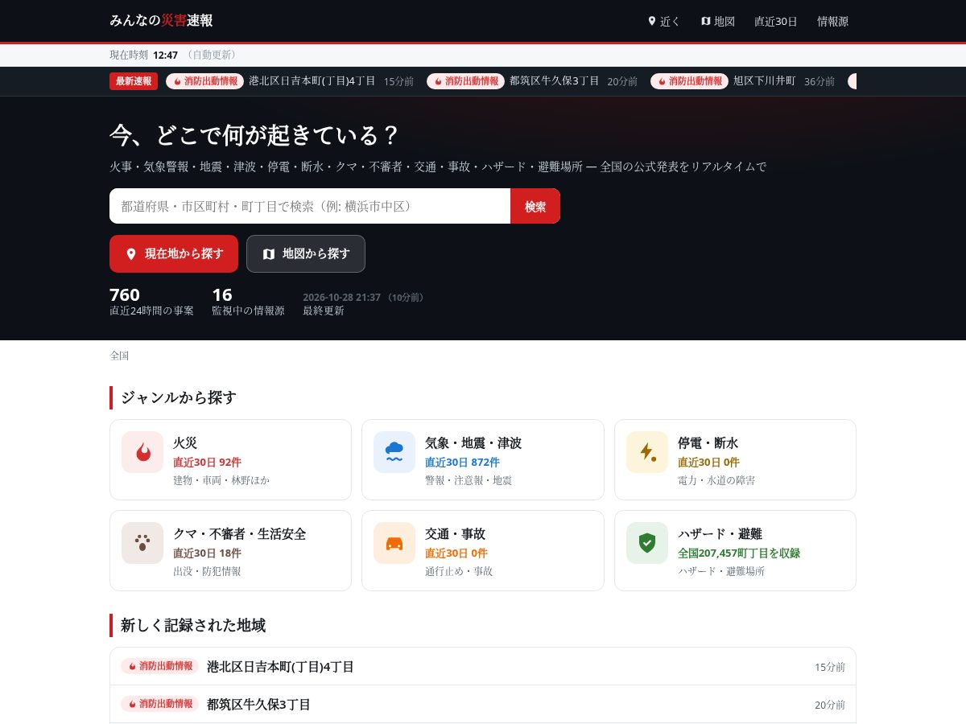Click 出没・防犯情報 description text

(207, 571)
